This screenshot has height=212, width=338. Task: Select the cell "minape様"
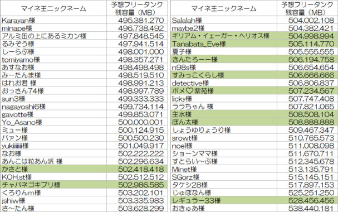tap(53, 28)
